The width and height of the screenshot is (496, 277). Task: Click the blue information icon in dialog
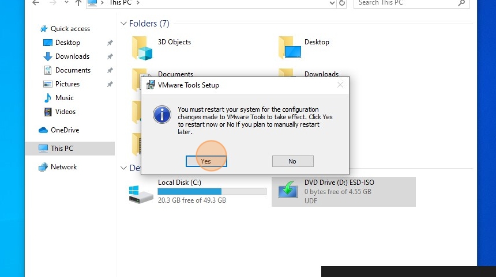162,115
